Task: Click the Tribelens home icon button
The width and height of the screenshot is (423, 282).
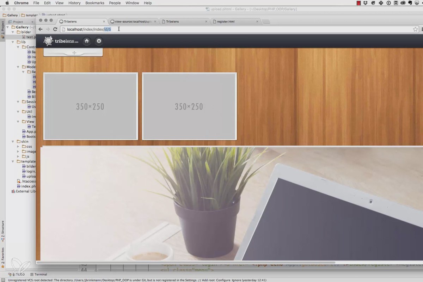Action: click(87, 41)
